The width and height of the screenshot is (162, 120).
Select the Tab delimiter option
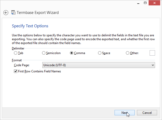pos(15,53)
